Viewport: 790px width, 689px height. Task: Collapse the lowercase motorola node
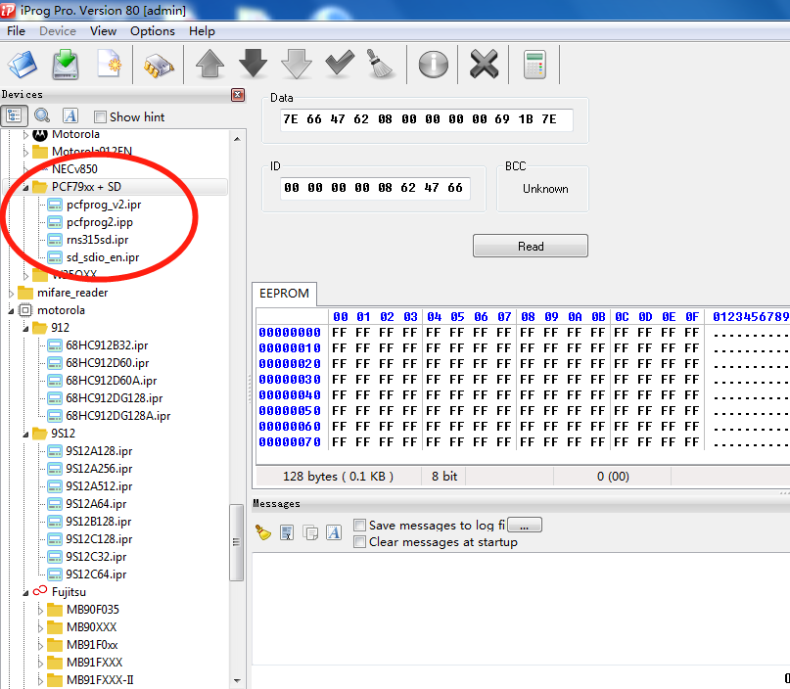point(11,311)
